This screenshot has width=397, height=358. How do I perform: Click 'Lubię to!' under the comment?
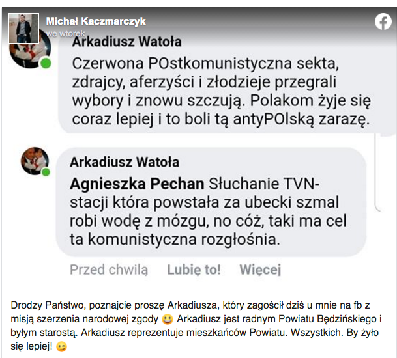194,269
